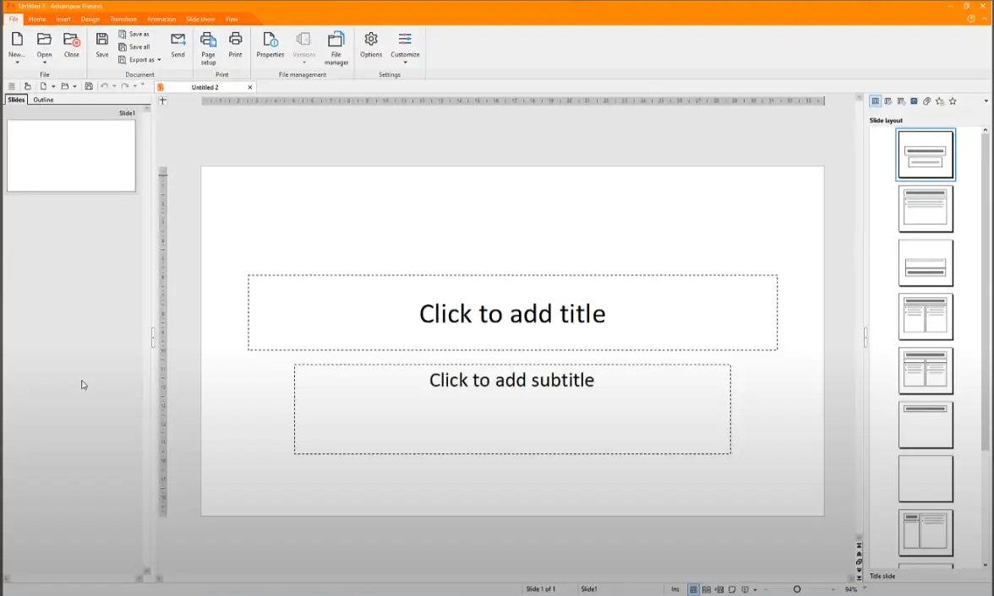Open the Page setup dialog

pyautogui.click(x=208, y=46)
